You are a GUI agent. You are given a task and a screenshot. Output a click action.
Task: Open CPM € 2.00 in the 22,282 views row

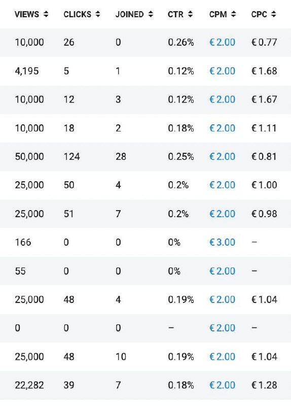pos(222,385)
